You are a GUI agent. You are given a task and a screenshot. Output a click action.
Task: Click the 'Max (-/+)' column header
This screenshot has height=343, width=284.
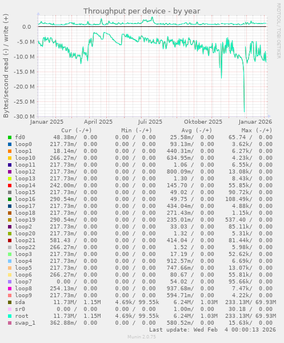click(x=257, y=131)
